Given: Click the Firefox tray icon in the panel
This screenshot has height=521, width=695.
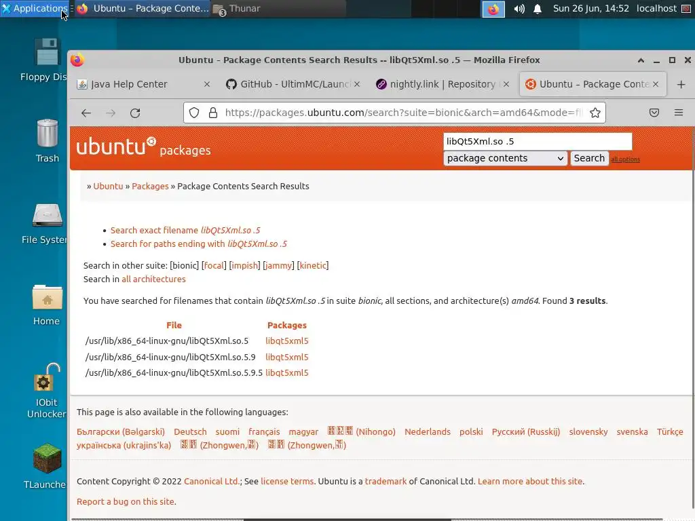Looking at the screenshot, I should coord(493,9).
